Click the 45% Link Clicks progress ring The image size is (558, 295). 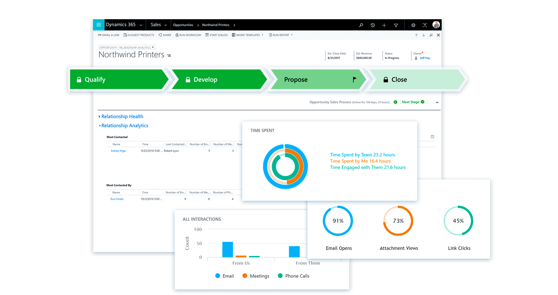pos(458,221)
